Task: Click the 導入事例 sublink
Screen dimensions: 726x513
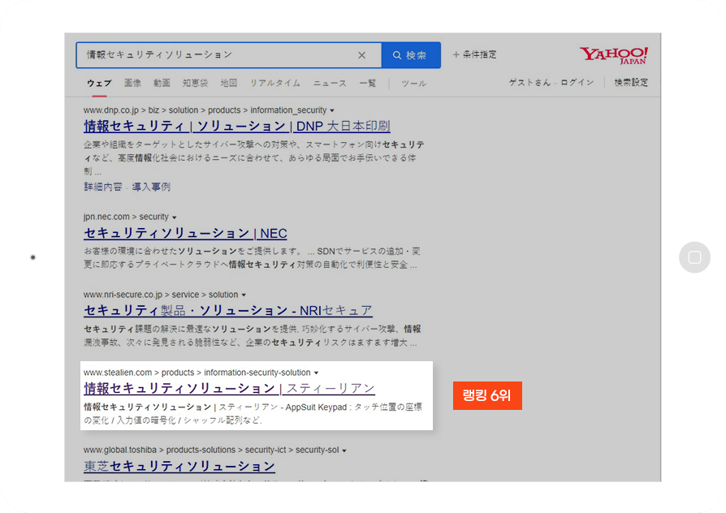Action: (x=151, y=187)
